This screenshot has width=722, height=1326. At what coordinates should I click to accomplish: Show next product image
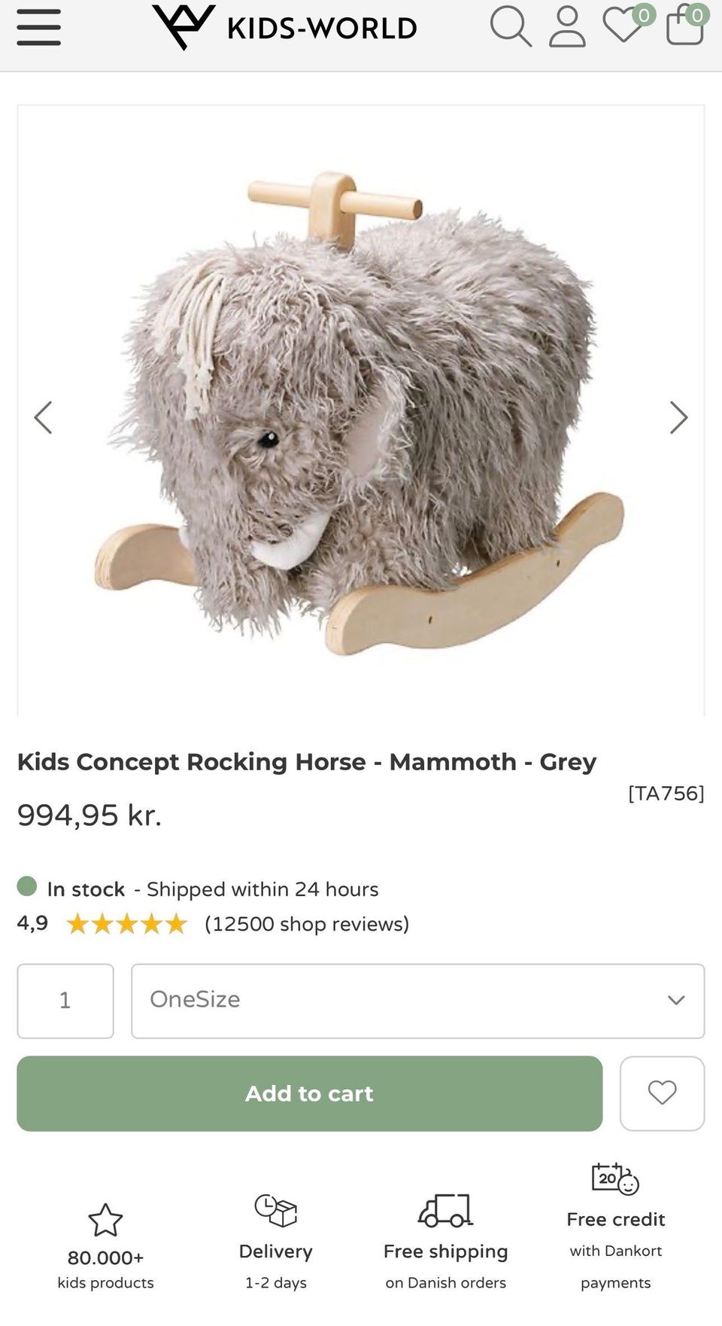(x=678, y=417)
